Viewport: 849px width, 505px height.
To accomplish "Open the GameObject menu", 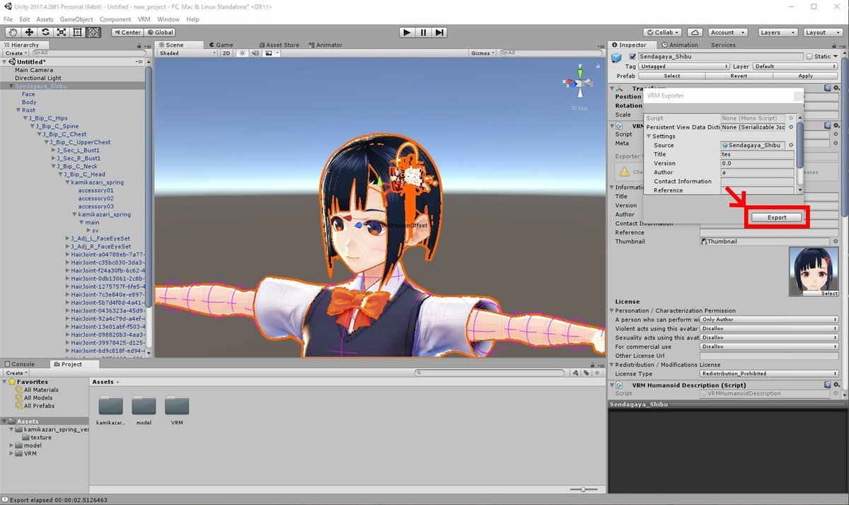I will click(x=75, y=19).
